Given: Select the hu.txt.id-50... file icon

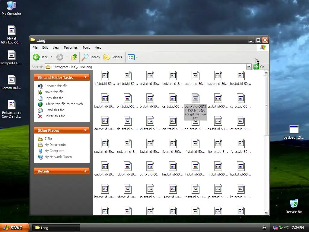Looking at the screenshot, I should tap(241, 166).
